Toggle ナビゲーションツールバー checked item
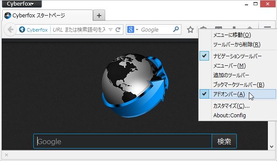 pos(237,56)
